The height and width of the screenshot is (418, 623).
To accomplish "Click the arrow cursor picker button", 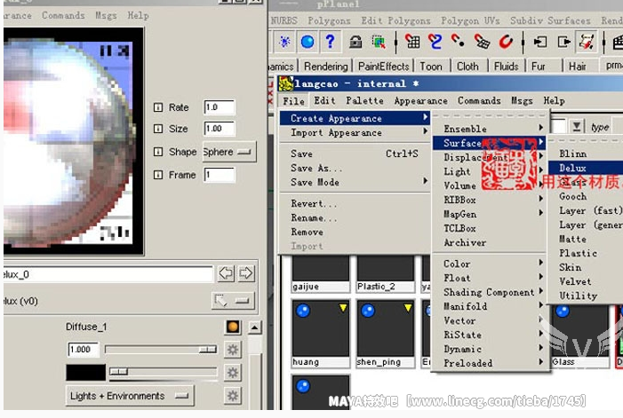I will 232,301.
